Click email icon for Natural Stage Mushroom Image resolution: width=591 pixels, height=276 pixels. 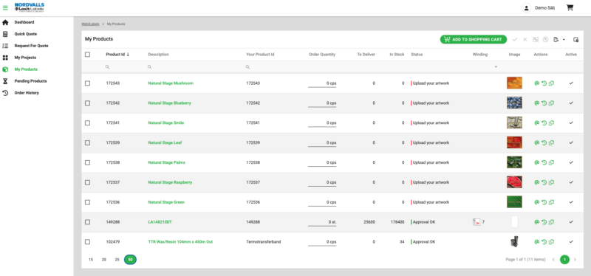pos(537,83)
